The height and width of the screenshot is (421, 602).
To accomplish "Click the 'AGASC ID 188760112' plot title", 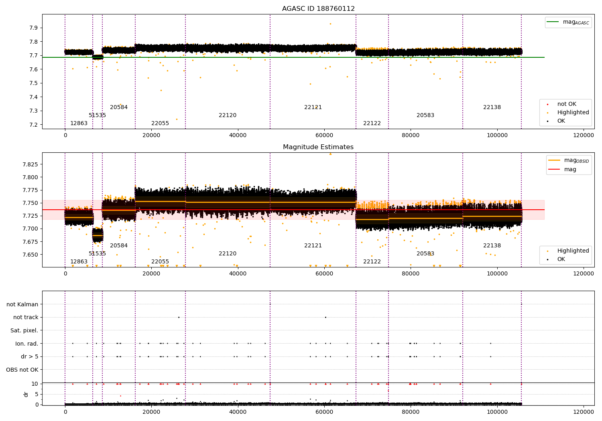I will click(318, 9).
